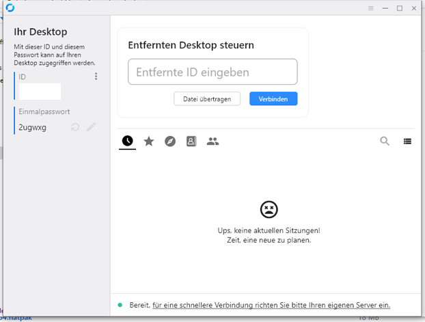Refresh the Einmalpasswort with the reload icon
The width and height of the screenshot is (425, 322).
click(x=75, y=127)
